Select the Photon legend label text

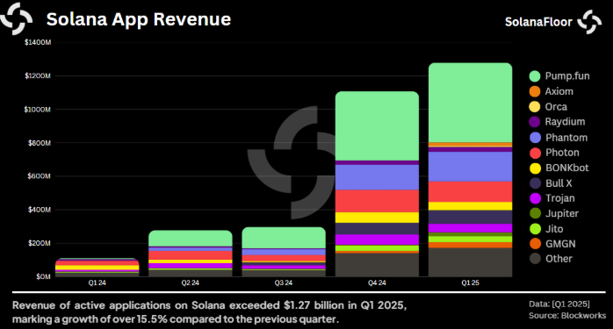tap(562, 153)
